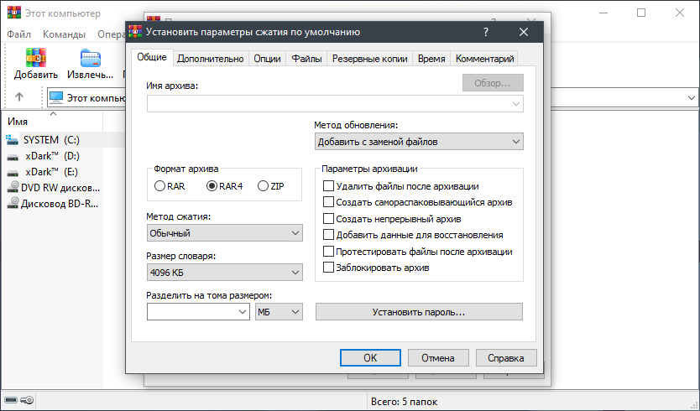Select the SYSTEM (C:) drive
The image size is (700, 411).
[x=51, y=140]
